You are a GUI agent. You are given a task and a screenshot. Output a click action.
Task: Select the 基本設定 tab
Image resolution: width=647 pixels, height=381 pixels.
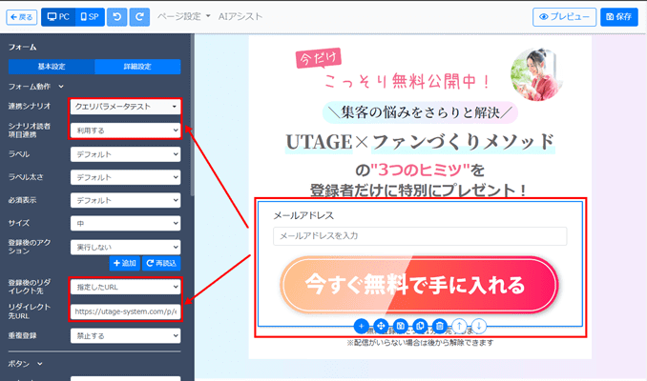[52, 67]
